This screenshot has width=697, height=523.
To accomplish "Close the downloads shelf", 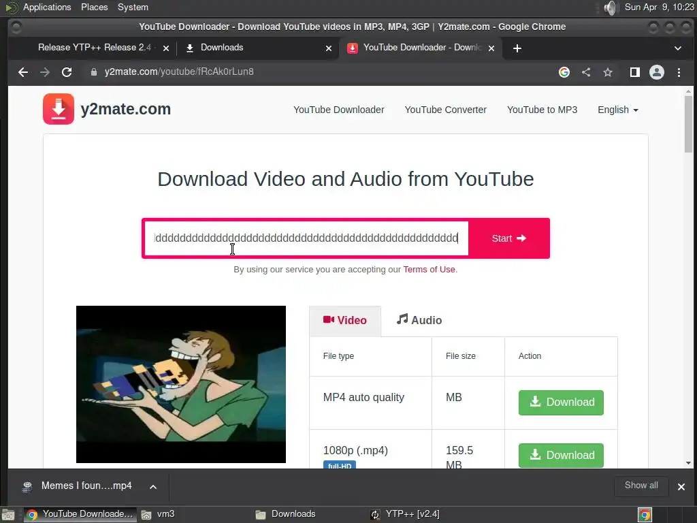I will (681, 486).
